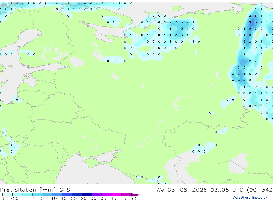Image resolution: width=273 pixels, height=200 pixels.
Task: Select the forecast date 'We 05-08-2026' text
Action: pyautogui.click(x=182, y=190)
